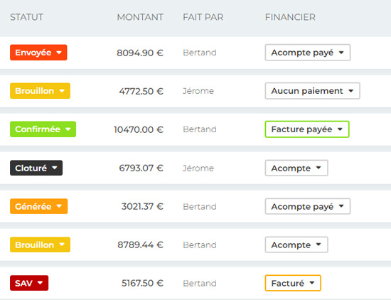Open Brouillon status for the 8789.44 € row
The height and width of the screenshot is (300, 391).
[40, 245]
